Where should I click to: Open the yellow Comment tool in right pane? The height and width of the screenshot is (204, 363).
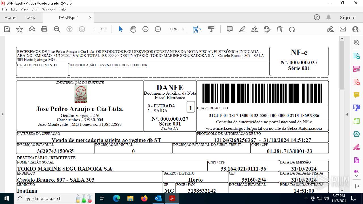(x=356, y=95)
